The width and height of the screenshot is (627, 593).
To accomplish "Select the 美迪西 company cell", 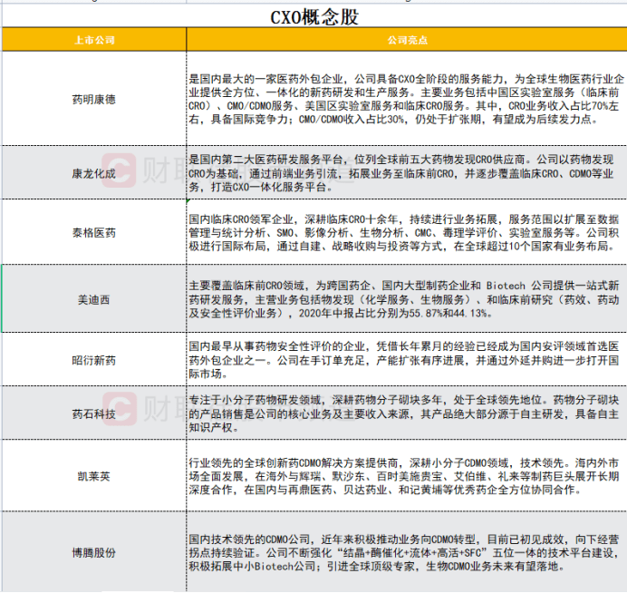I will point(93,298).
